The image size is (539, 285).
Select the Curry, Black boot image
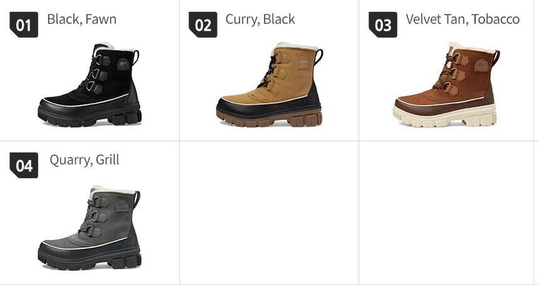tap(269, 84)
